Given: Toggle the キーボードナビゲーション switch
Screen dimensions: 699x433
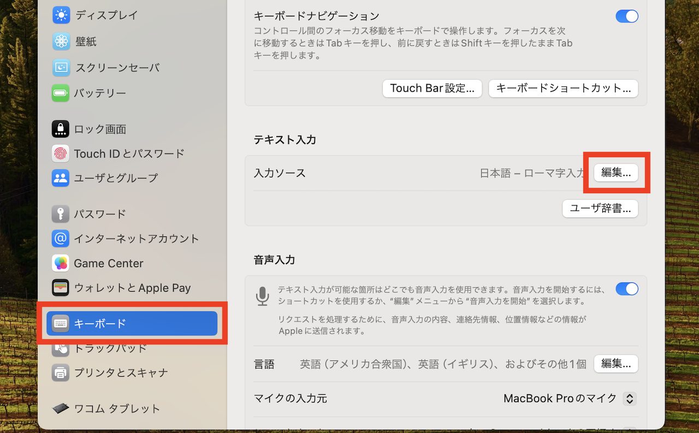Looking at the screenshot, I should [627, 16].
